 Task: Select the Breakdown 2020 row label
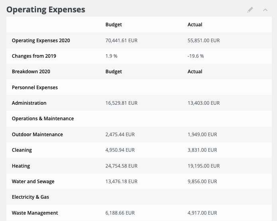pyautogui.click(x=31, y=72)
